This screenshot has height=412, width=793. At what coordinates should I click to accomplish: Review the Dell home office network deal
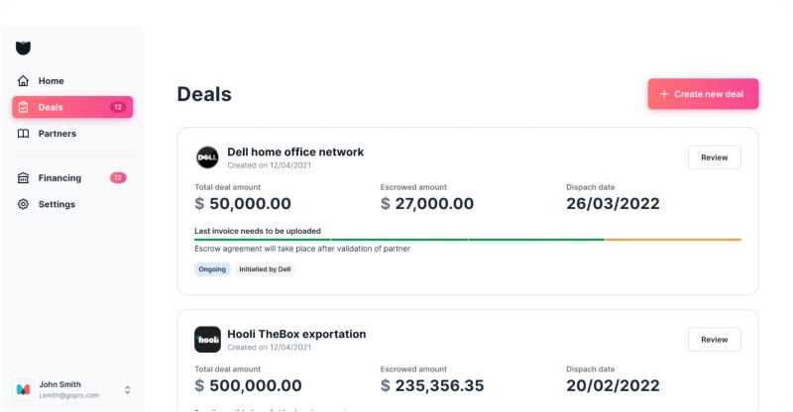(x=714, y=157)
